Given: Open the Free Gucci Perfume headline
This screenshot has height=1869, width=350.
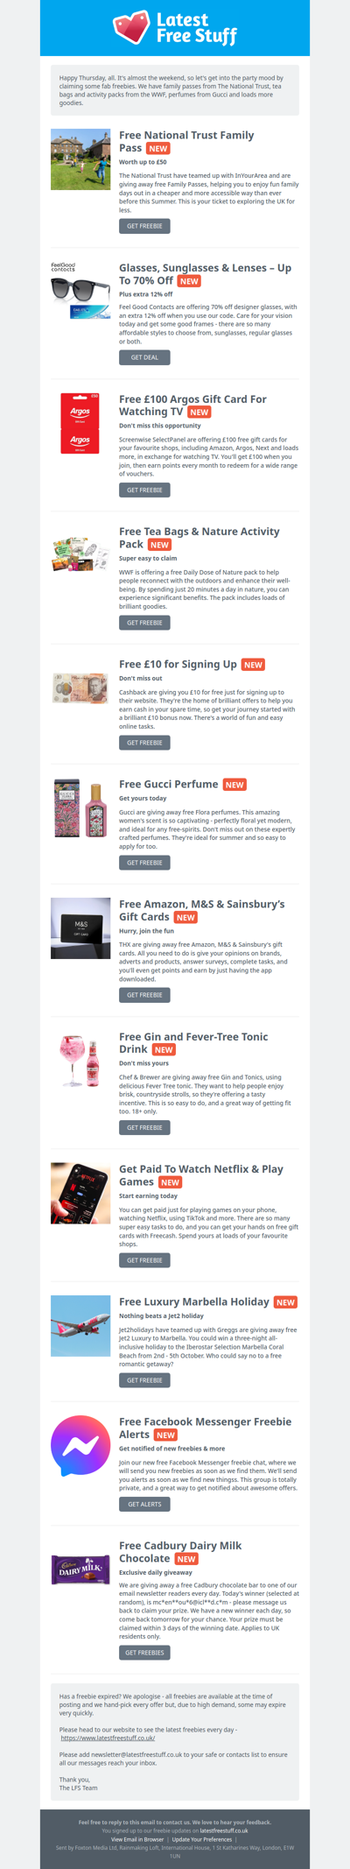Looking at the screenshot, I should coord(169,784).
